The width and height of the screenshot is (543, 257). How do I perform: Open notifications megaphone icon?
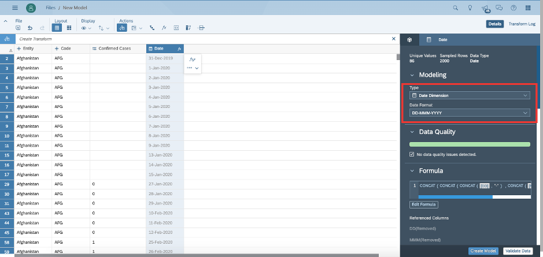coord(485,8)
